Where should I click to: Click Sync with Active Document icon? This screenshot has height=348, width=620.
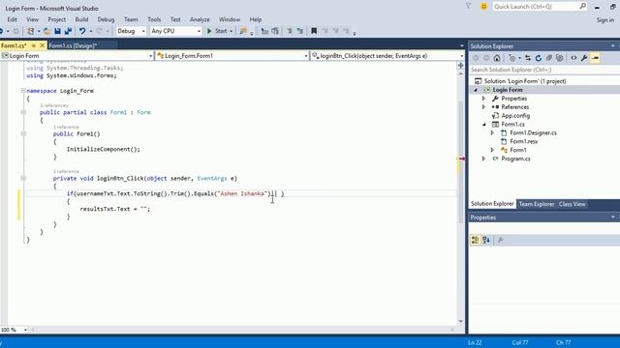coord(528,58)
